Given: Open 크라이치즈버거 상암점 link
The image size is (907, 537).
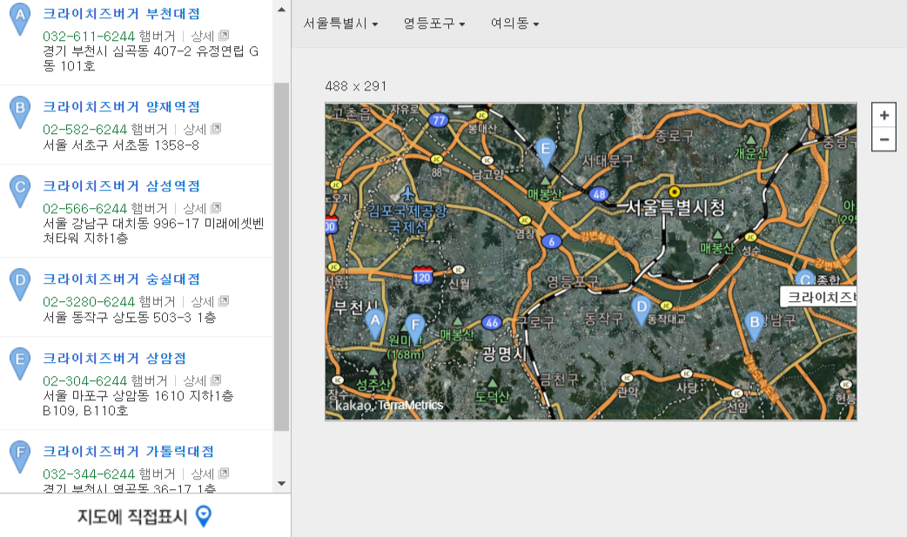Looking at the screenshot, I should coord(115,359).
